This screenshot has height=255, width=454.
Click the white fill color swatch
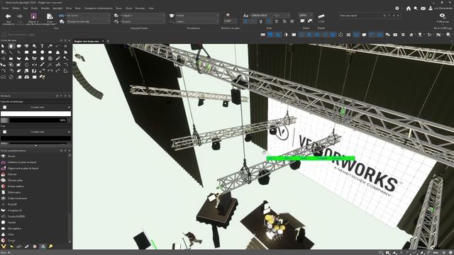[x=35, y=113]
